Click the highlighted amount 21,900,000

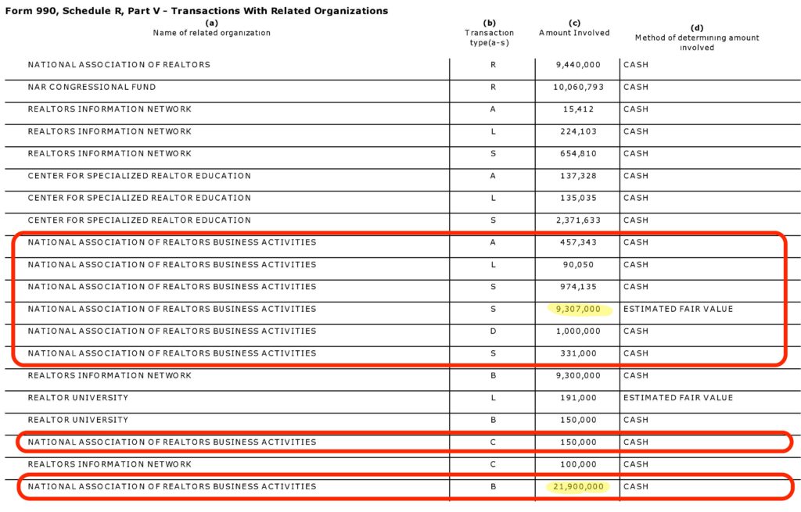coord(578,487)
